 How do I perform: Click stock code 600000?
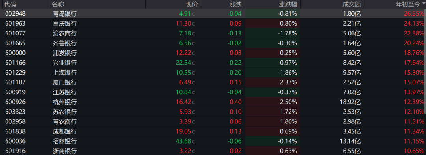[15, 53]
